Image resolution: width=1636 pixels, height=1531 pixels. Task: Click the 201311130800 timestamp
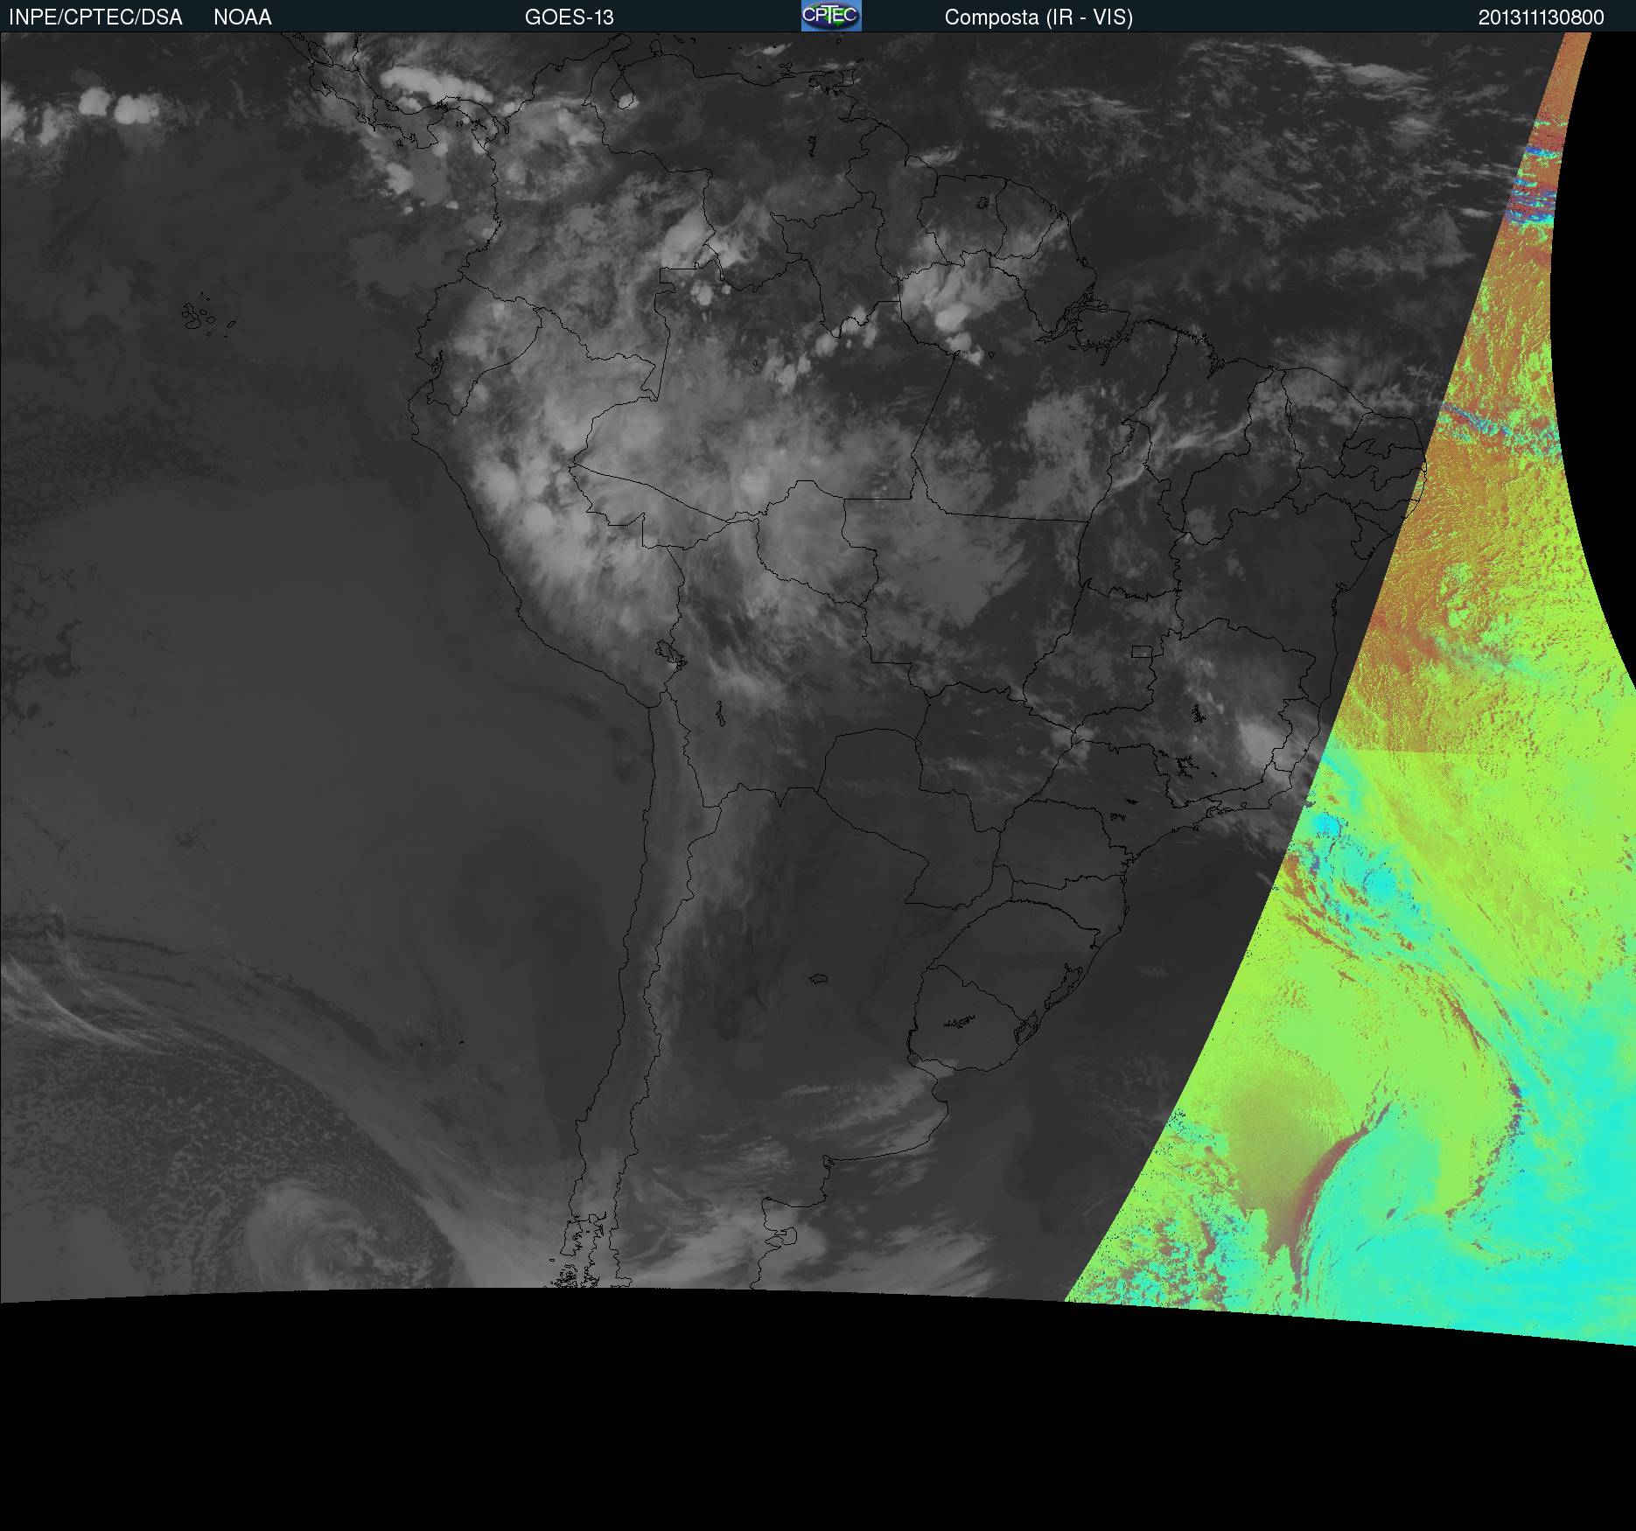point(1541,17)
